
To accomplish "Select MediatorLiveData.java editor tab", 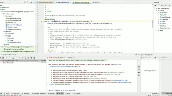I will [82, 2].
